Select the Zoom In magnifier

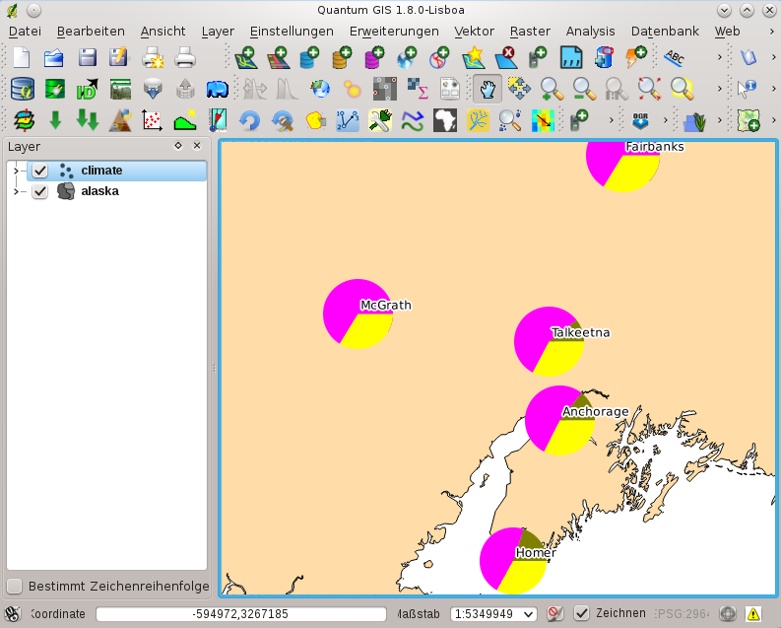coord(552,89)
